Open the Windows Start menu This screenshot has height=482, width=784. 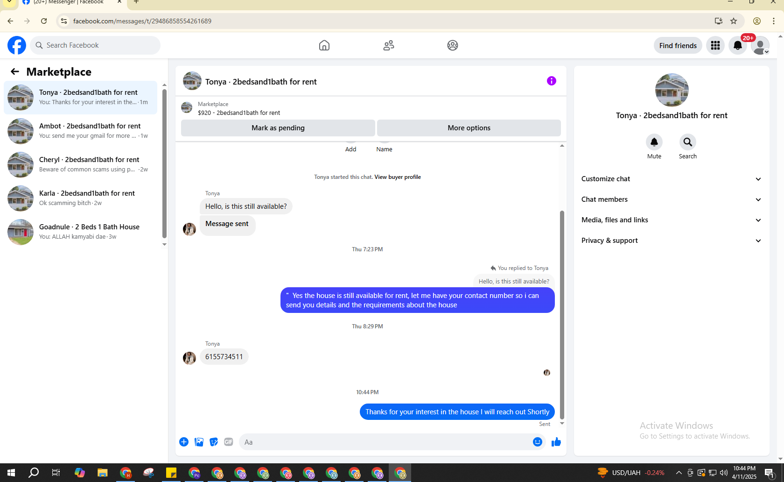tap(11, 473)
